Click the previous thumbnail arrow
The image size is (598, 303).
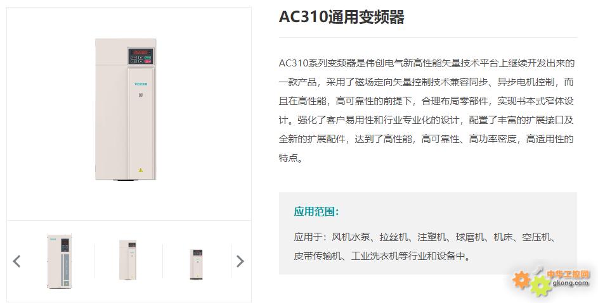tap(16, 261)
